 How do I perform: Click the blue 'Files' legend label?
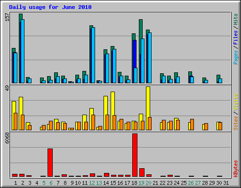tap(236, 38)
